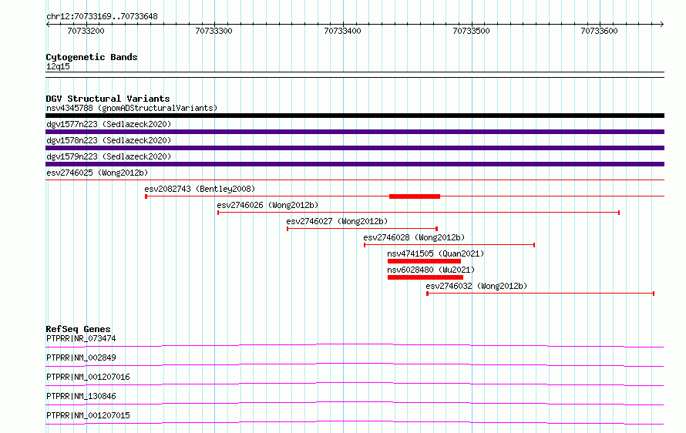Viewport: 686px width, 433px height.
Task: Open dgv1578n223 (Sedlazeck2020) variant label
Action: 109,140
